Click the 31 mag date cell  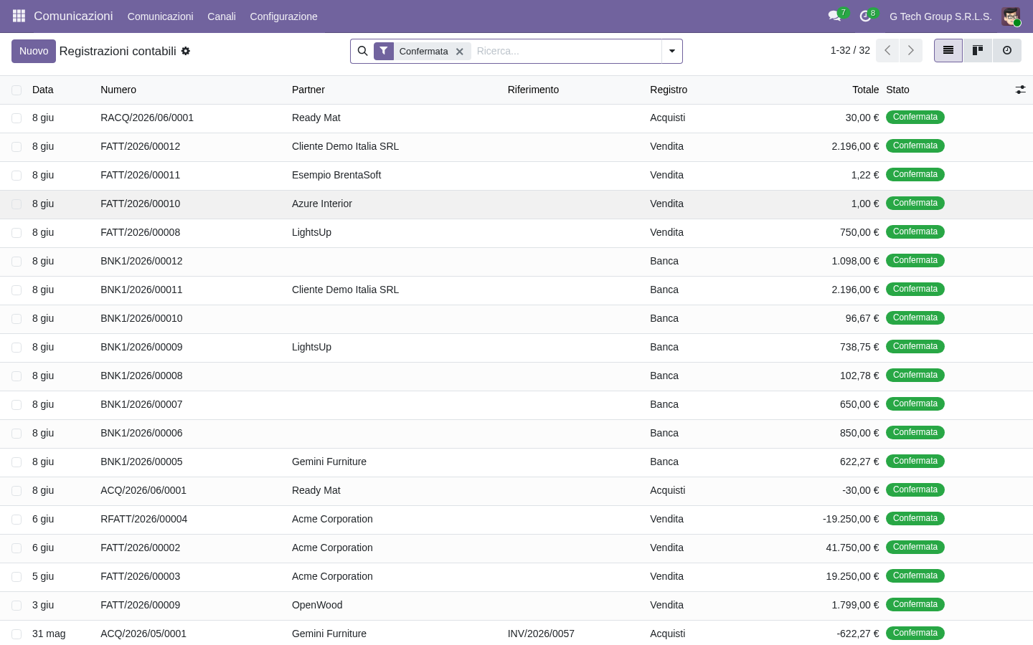click(49, 634)
